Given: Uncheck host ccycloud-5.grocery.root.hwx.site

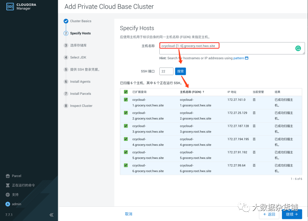Looking at the screenshot, I should [x=126, y=152].
